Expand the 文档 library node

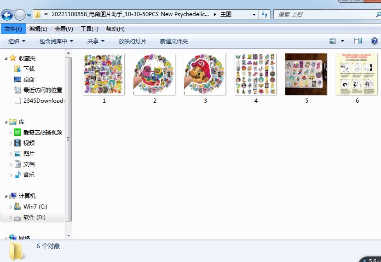tap(11, 164)
